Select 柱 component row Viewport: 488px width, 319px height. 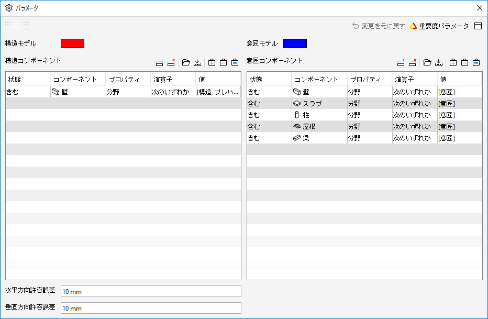[x=319, y=115]
